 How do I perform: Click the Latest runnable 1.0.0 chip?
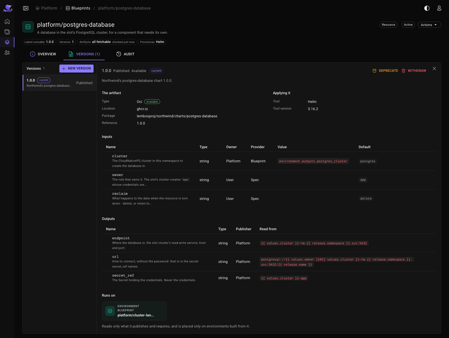[39, 42]
